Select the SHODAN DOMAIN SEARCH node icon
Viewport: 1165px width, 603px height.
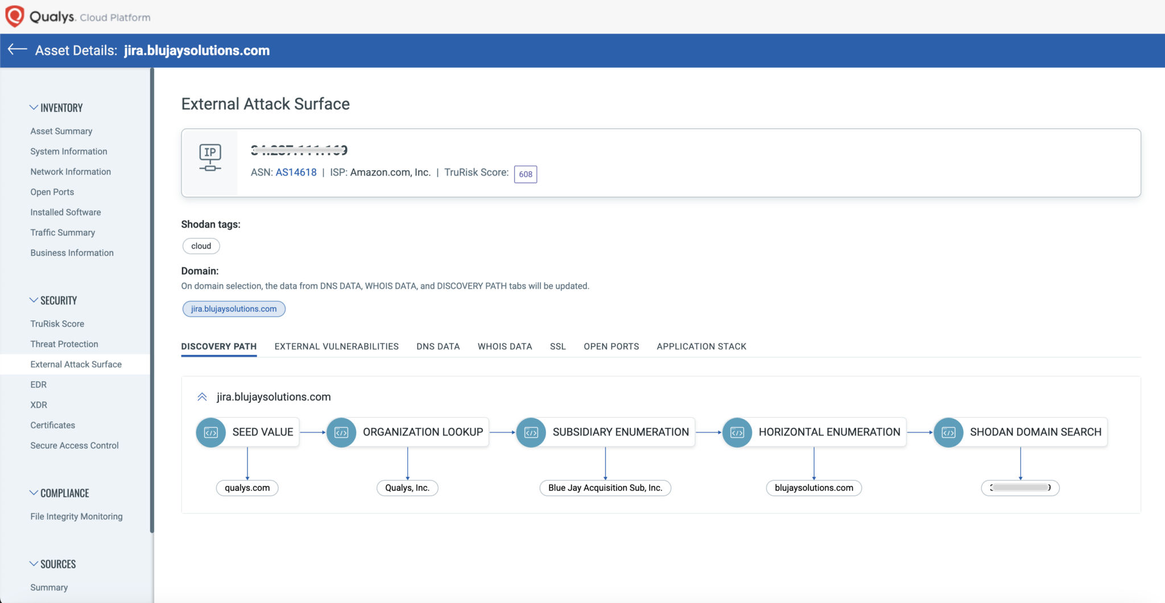948,432
